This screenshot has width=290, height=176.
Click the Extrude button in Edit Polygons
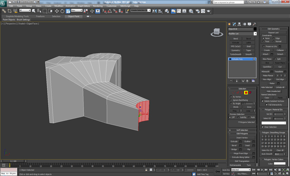[234, 142]
